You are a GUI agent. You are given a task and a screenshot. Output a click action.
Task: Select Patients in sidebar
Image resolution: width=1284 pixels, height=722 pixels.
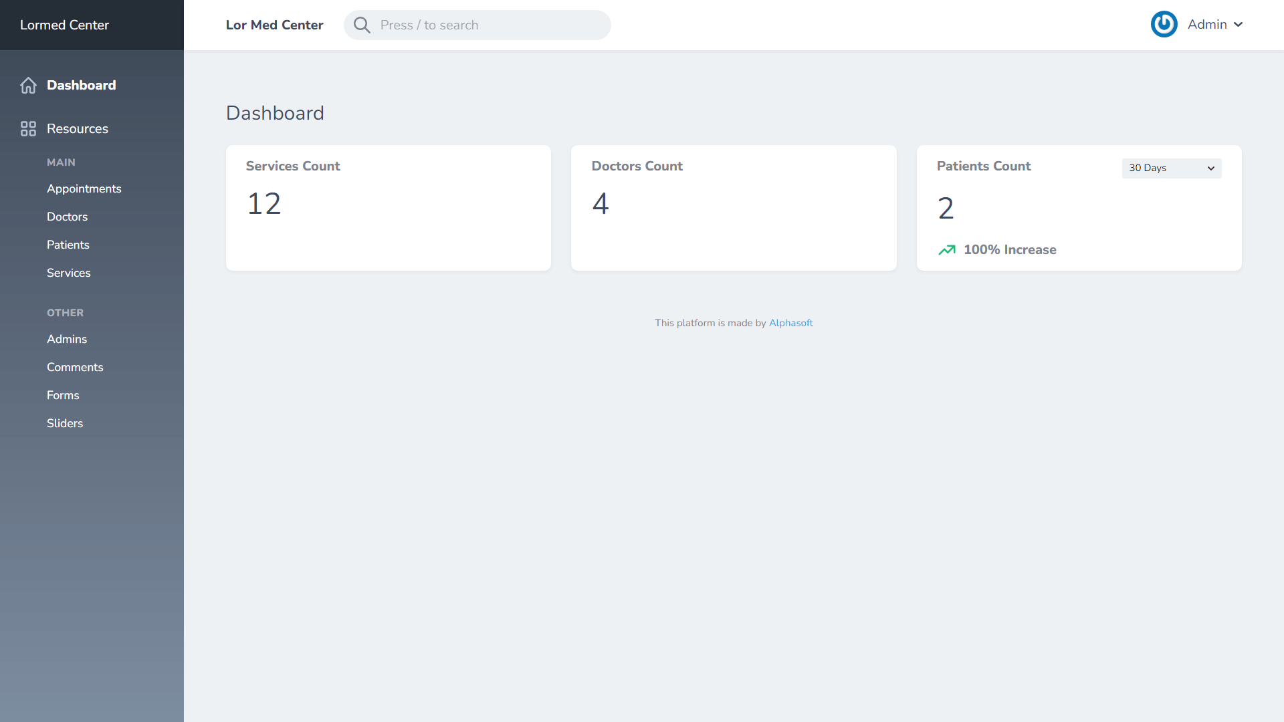[x=68, y=245]
